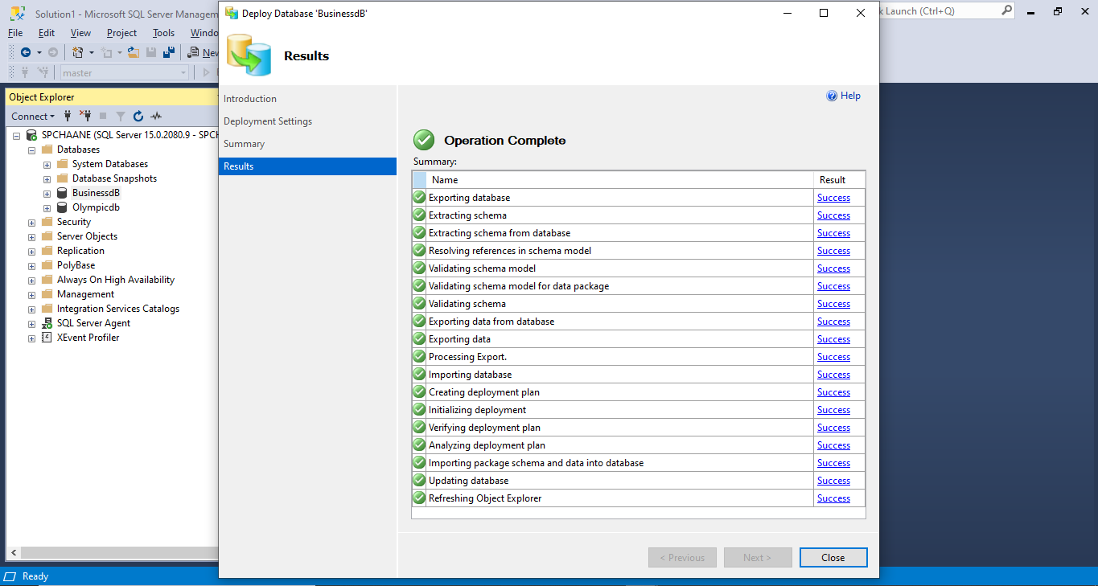The width and height of the screenshot is (1098, 586).
Task: Go to the Summary wizard page
Action: tap(244, 144)
